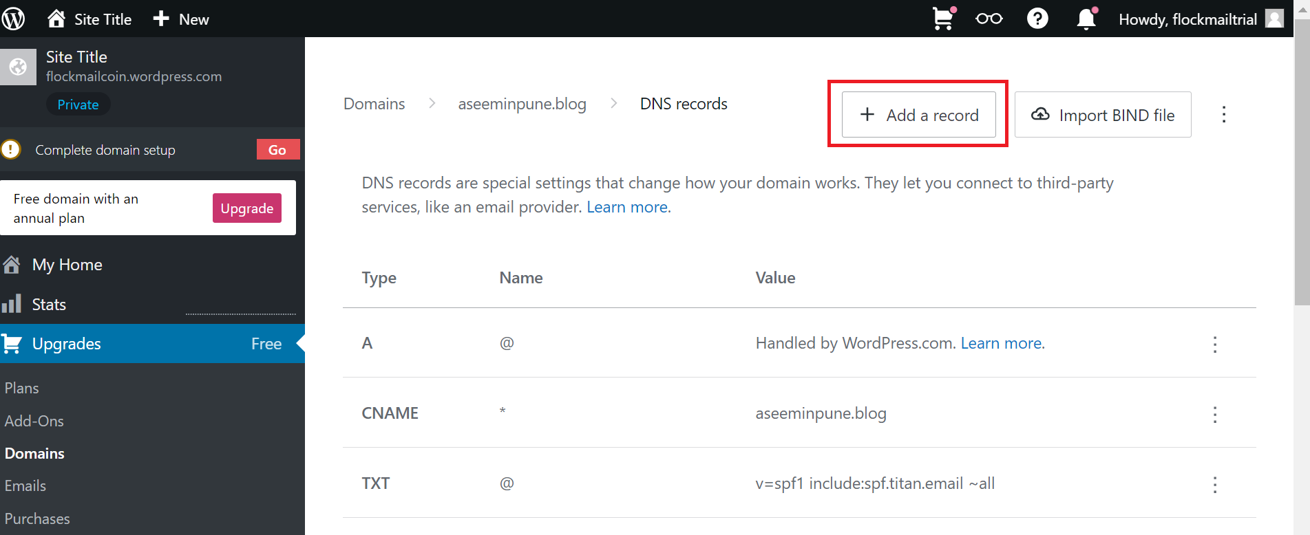
Task: Click New in the admin bar
Action: click(193, 19)
